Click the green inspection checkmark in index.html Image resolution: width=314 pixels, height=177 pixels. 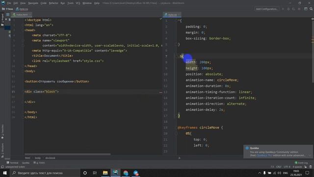(x=160, y=19)
